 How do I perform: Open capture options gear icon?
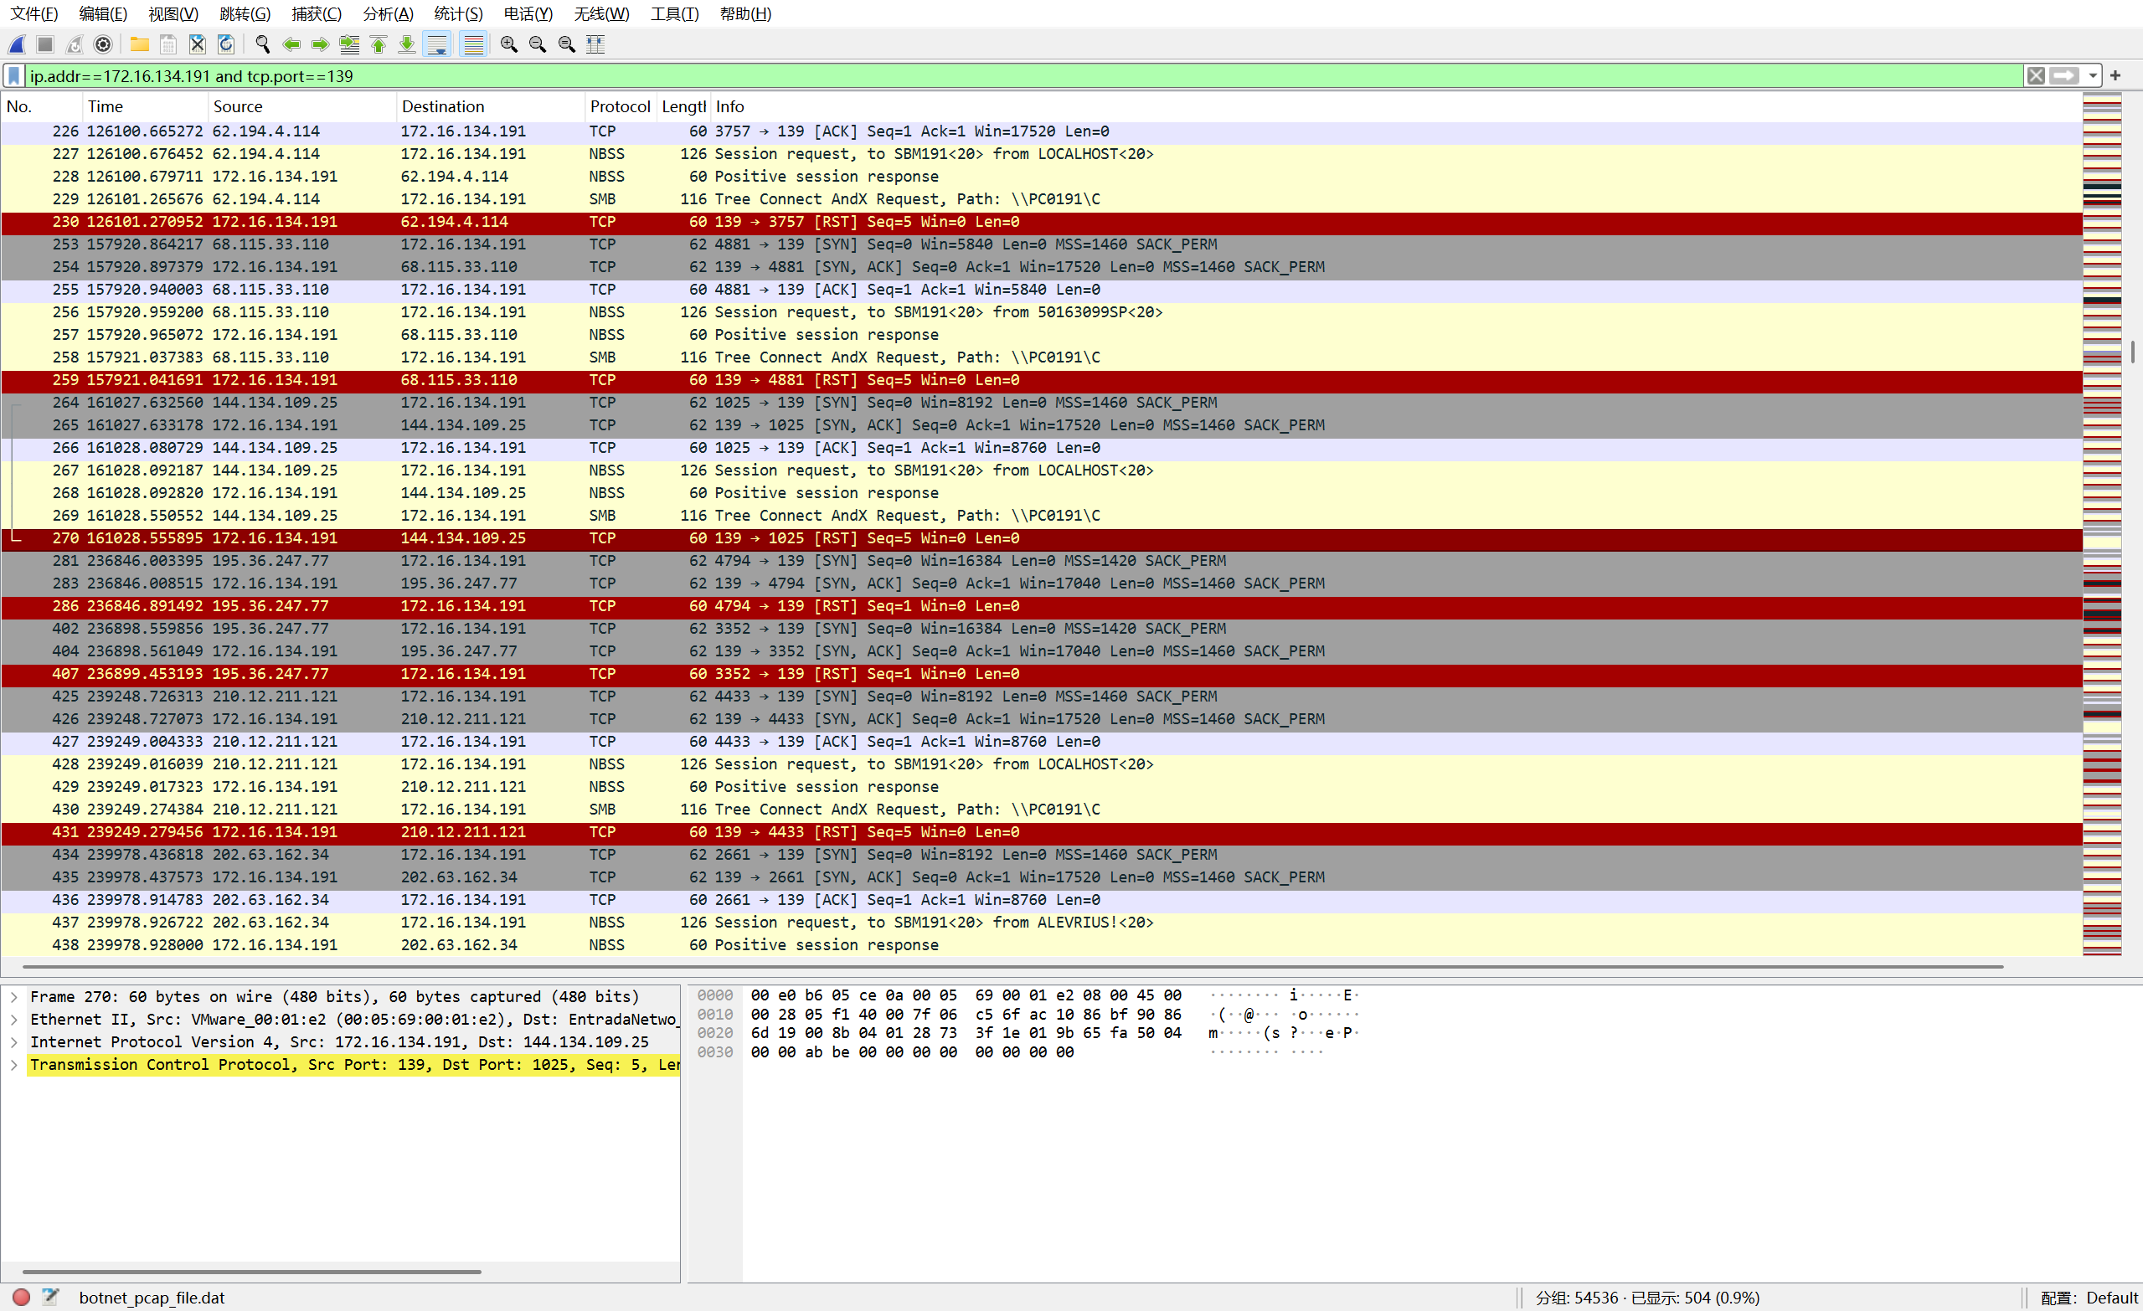tap(103, 44)
